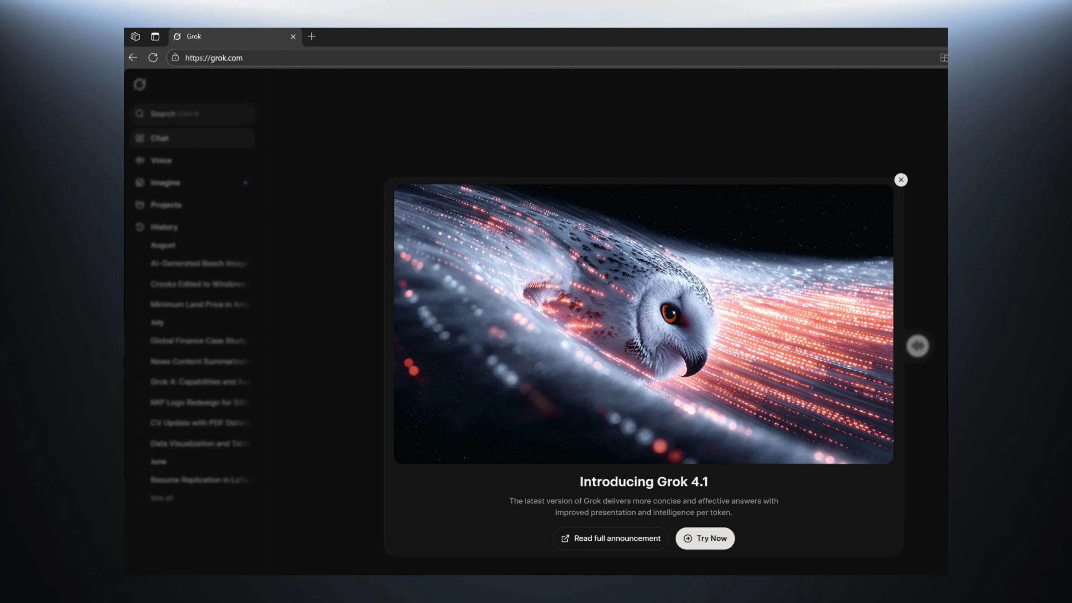Click Read full announcement
1072x603 pixels.
[x=610, y=538]
